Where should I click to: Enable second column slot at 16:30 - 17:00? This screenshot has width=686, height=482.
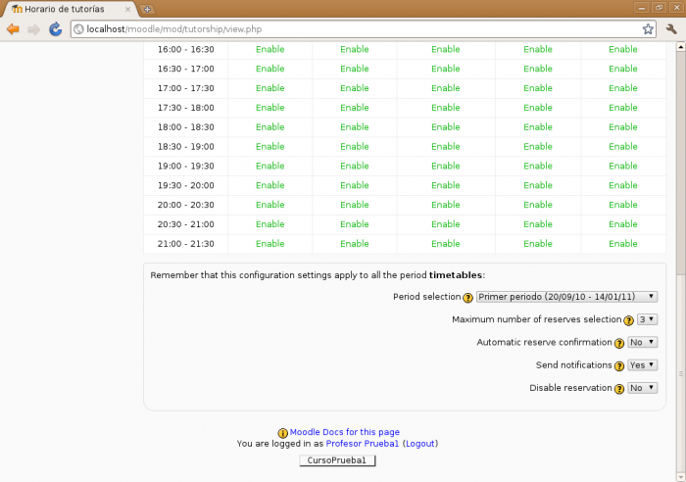coord(355,69)
